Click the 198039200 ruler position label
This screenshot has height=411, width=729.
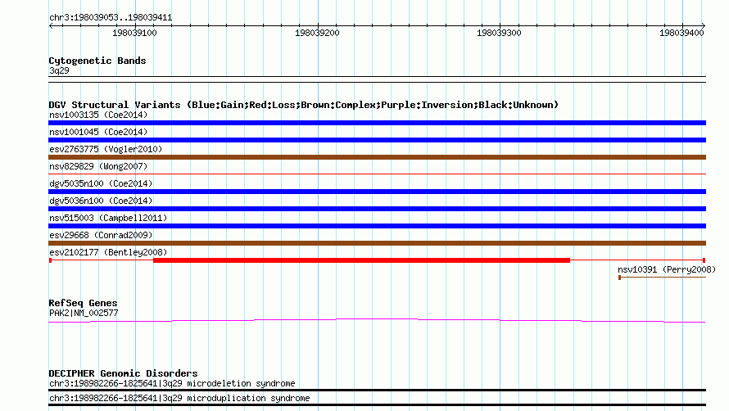[x=317, y=33]
